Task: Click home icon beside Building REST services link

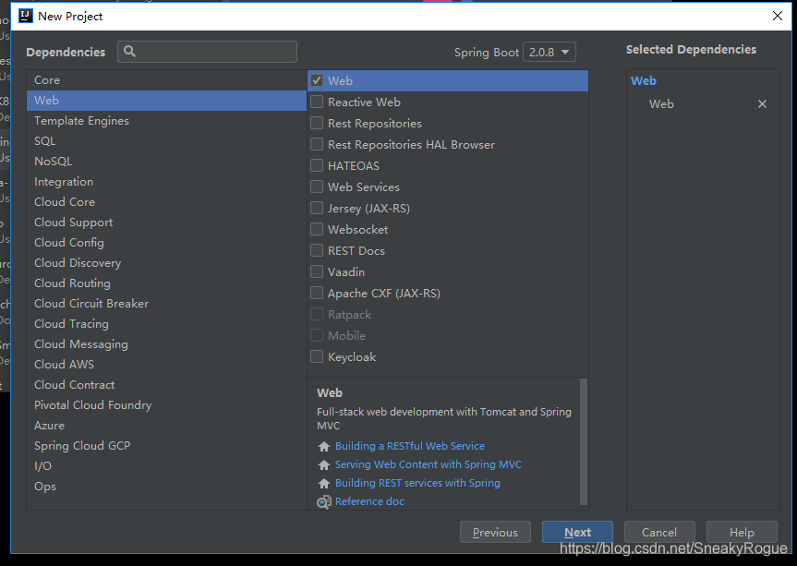Action: pos(324,483)
